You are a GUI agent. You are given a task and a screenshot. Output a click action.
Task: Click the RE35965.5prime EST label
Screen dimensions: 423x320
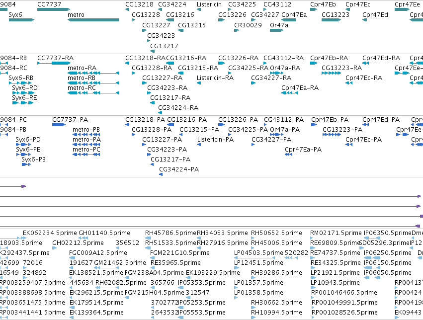[175, 263]
